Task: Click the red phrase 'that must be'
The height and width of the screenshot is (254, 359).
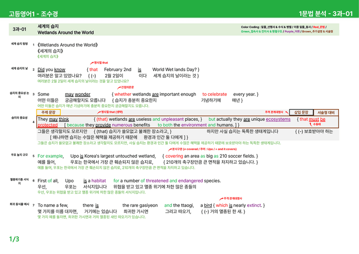Action: (x=312, y=119)
